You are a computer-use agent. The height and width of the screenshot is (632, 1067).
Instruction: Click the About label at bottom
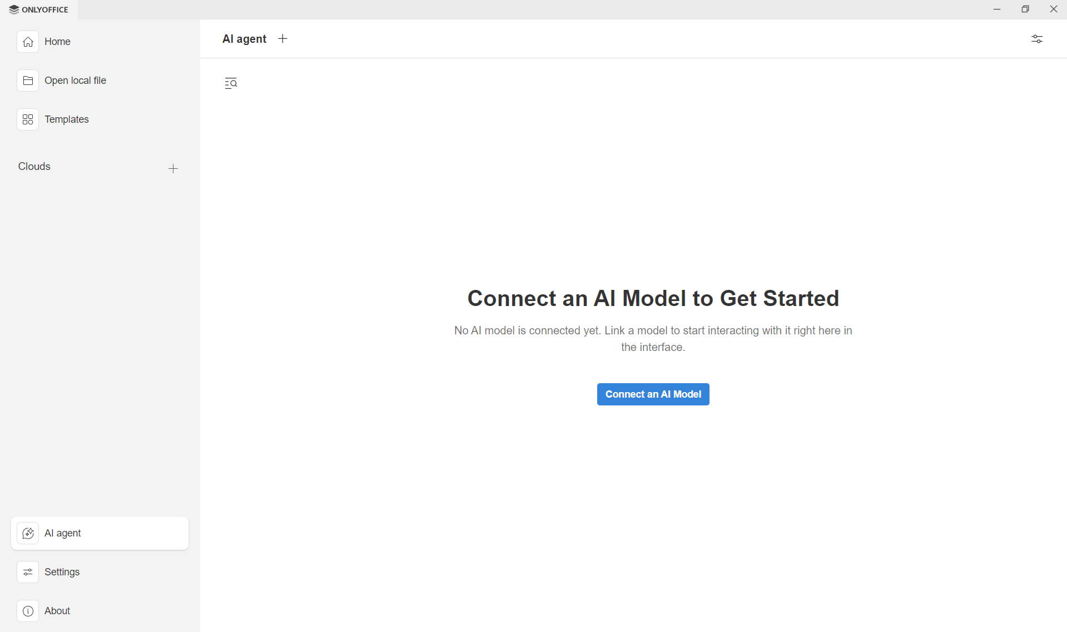57,611
